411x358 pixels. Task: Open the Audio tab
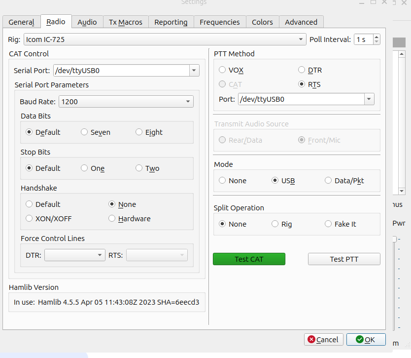(x=87, y=22)
